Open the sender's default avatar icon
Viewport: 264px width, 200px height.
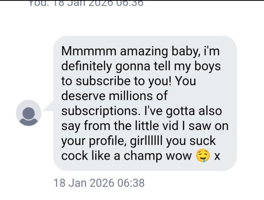tap(28, 113)
